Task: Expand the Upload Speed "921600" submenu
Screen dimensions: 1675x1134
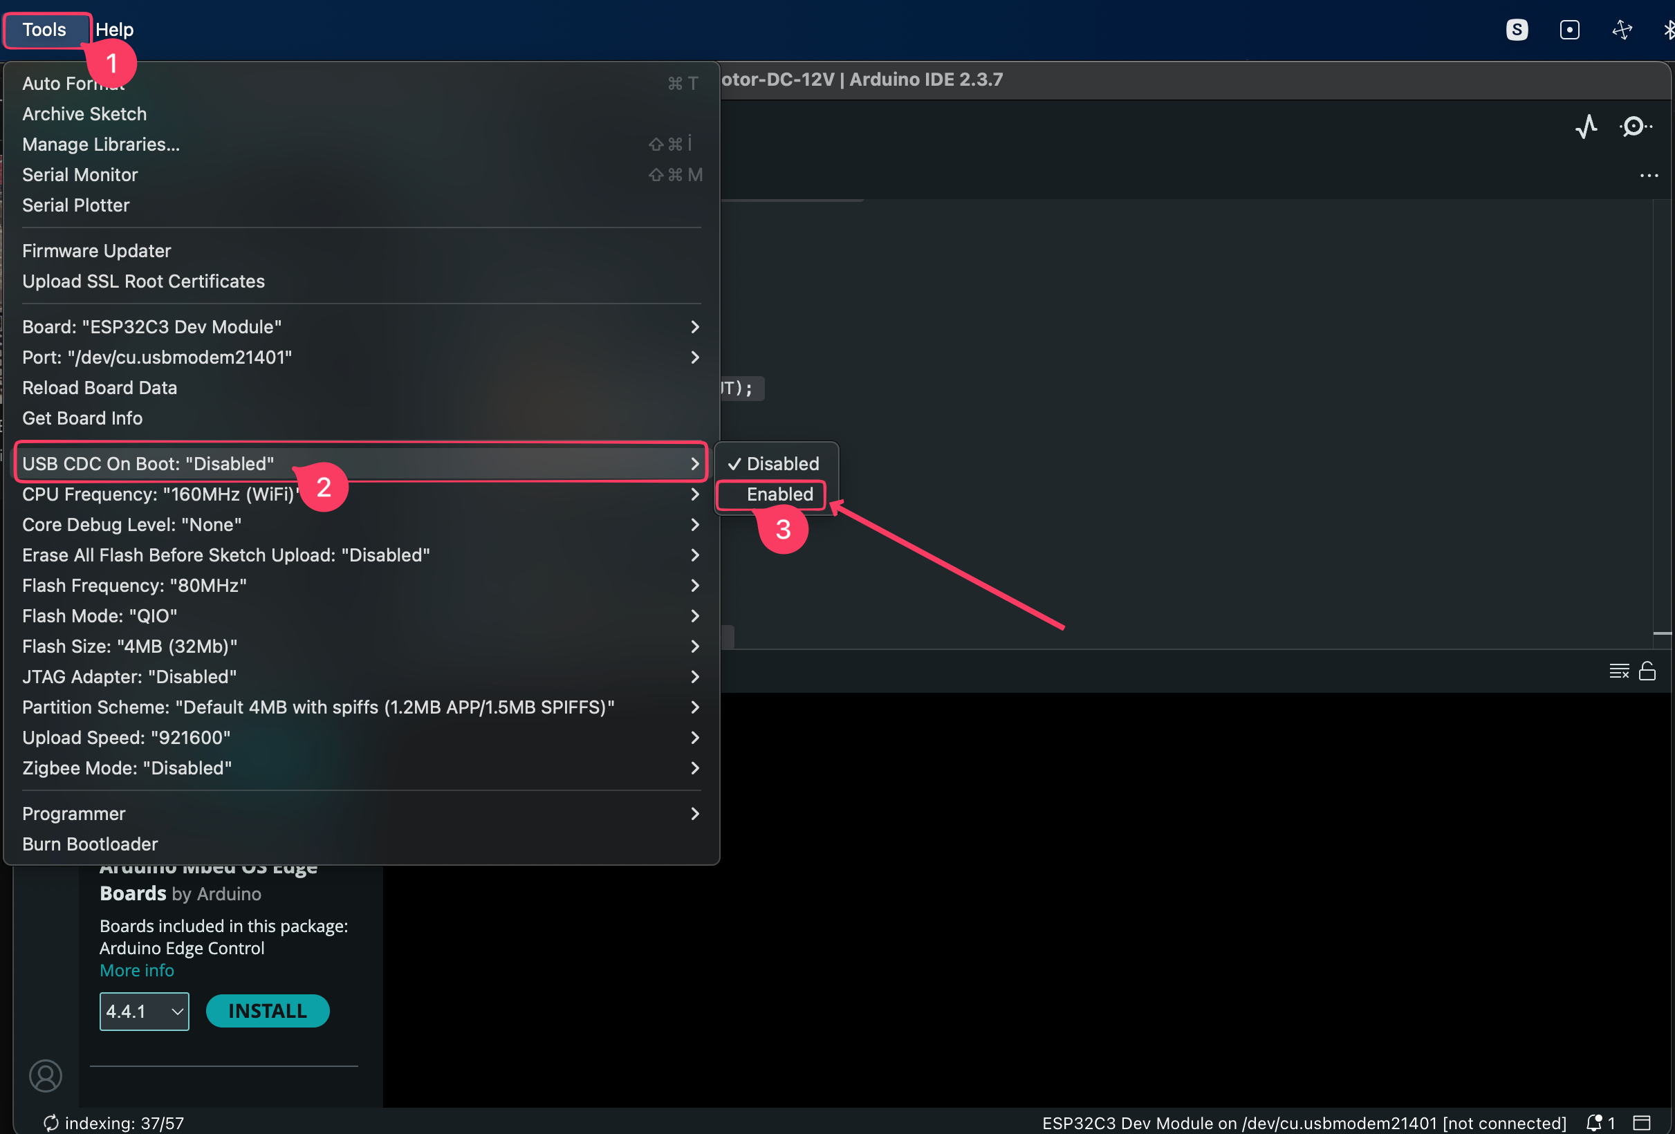Action: 360,738
